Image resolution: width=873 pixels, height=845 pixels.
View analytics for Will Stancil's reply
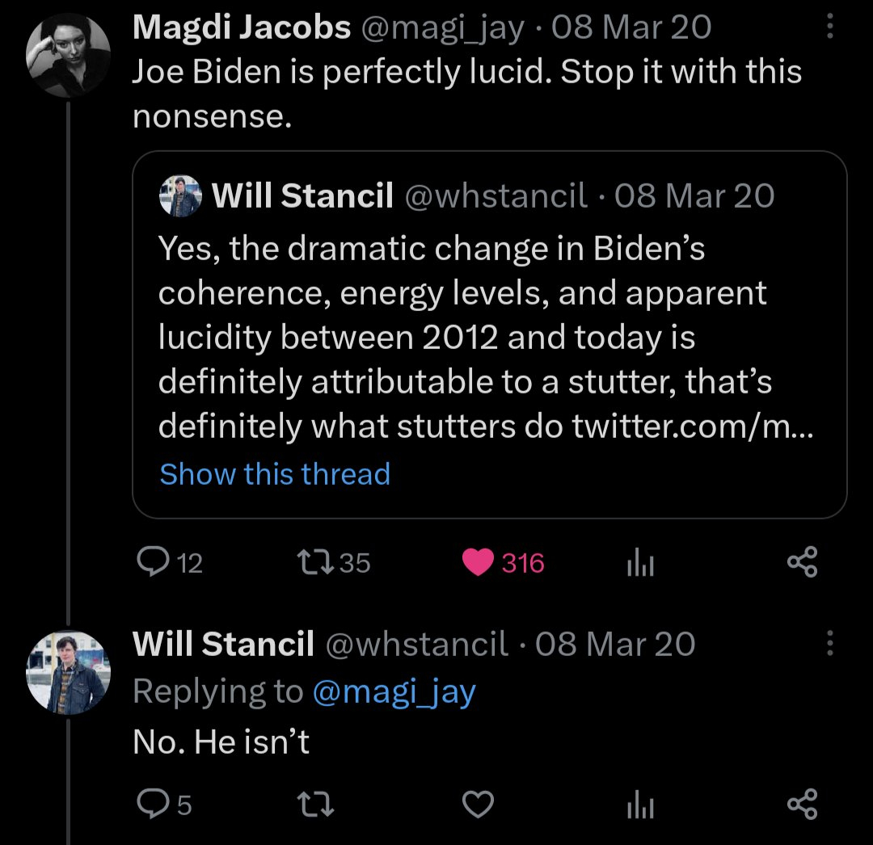point(639,804)
